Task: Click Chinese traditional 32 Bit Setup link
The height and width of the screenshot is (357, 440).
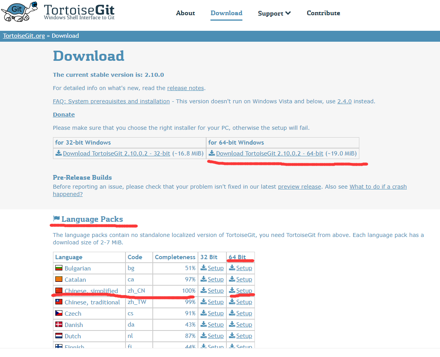Action: coord(216,302)
